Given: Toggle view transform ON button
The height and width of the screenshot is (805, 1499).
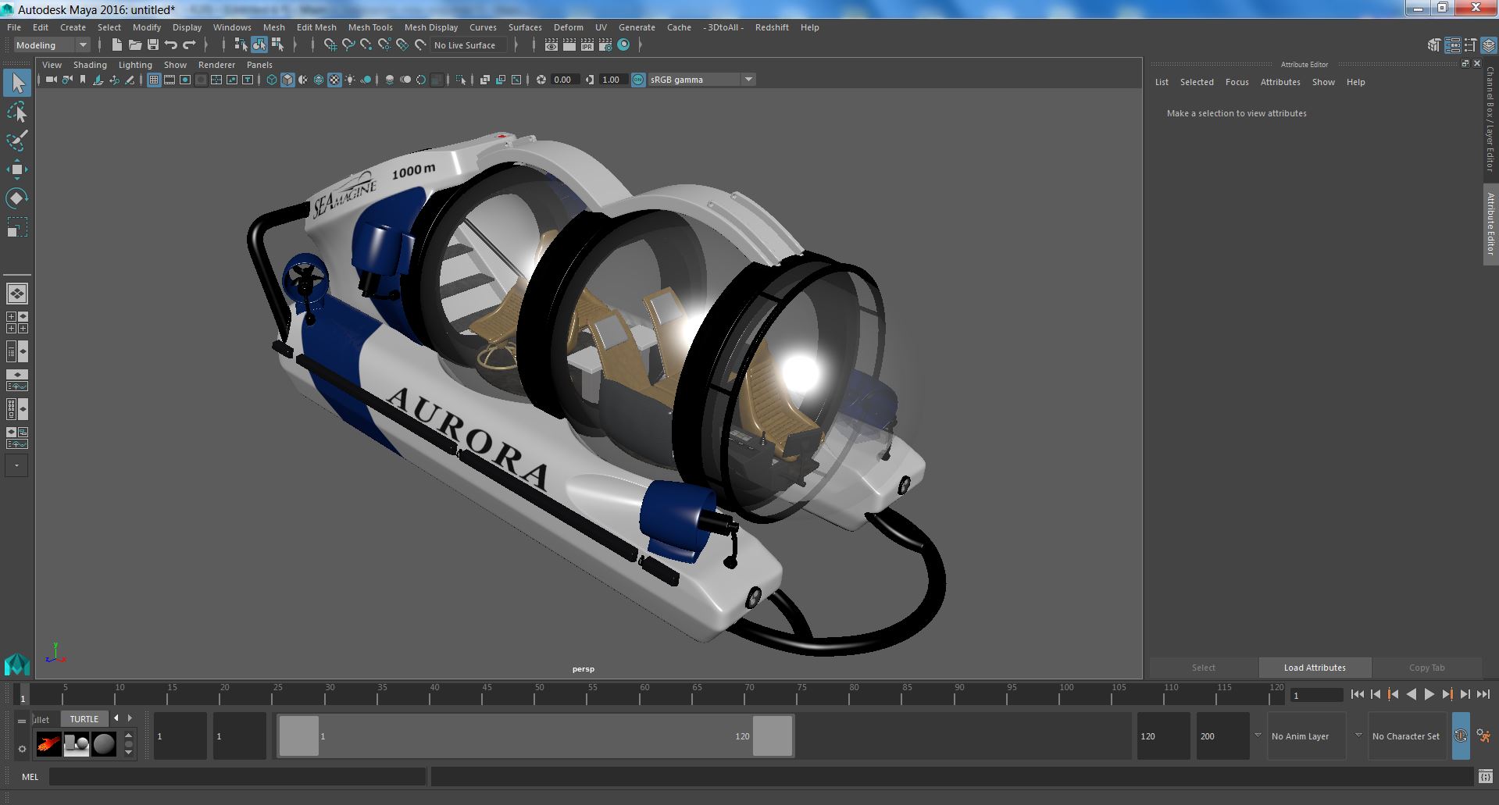Looking at the screenshot, I should click(x=638, y=80).
